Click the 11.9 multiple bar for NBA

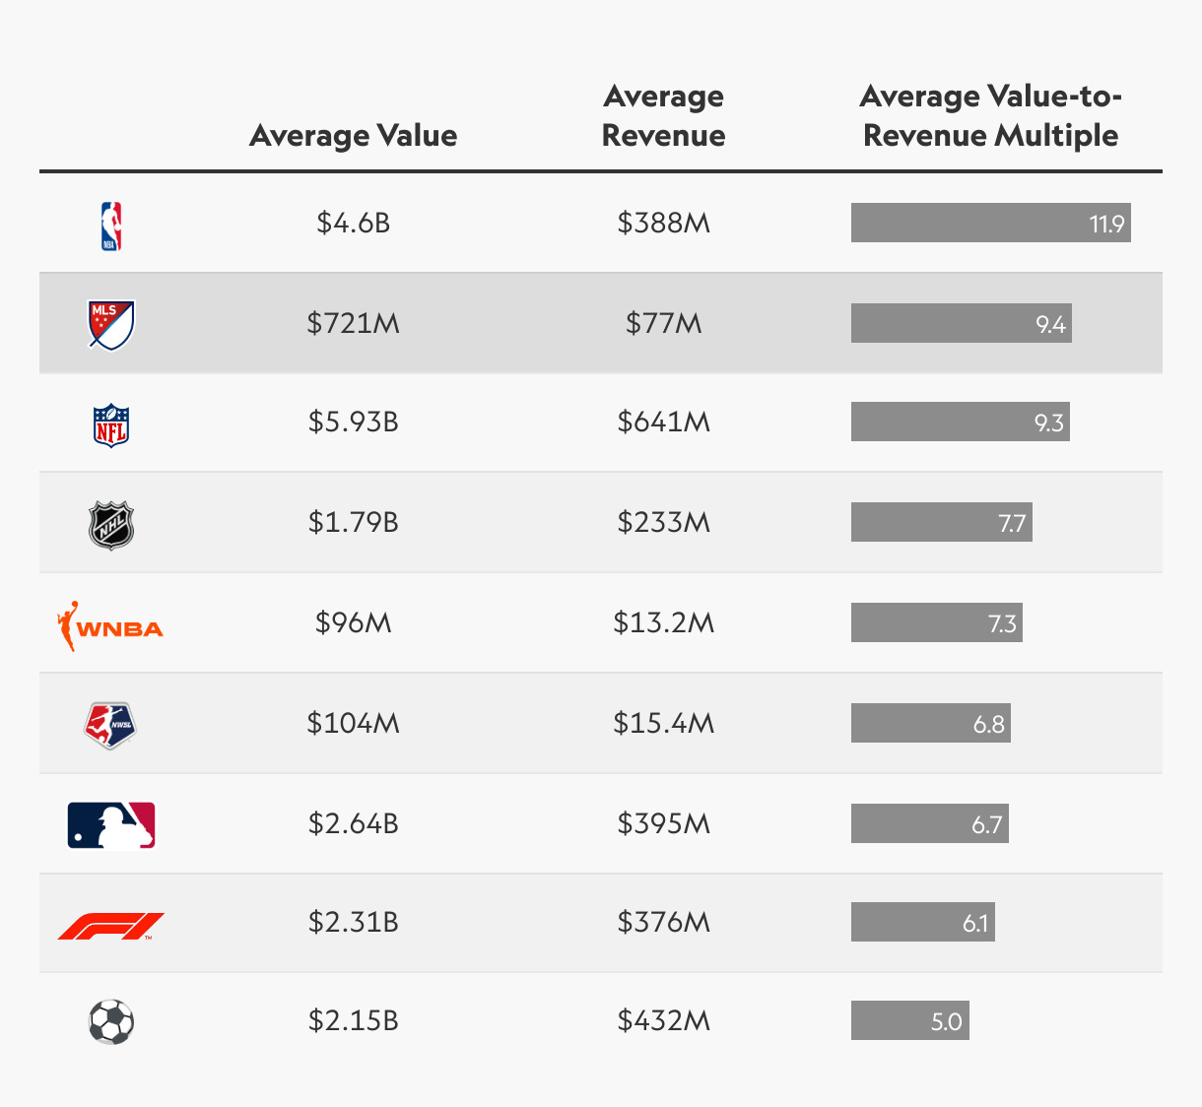pyautogui.click(x=991, y=223)
